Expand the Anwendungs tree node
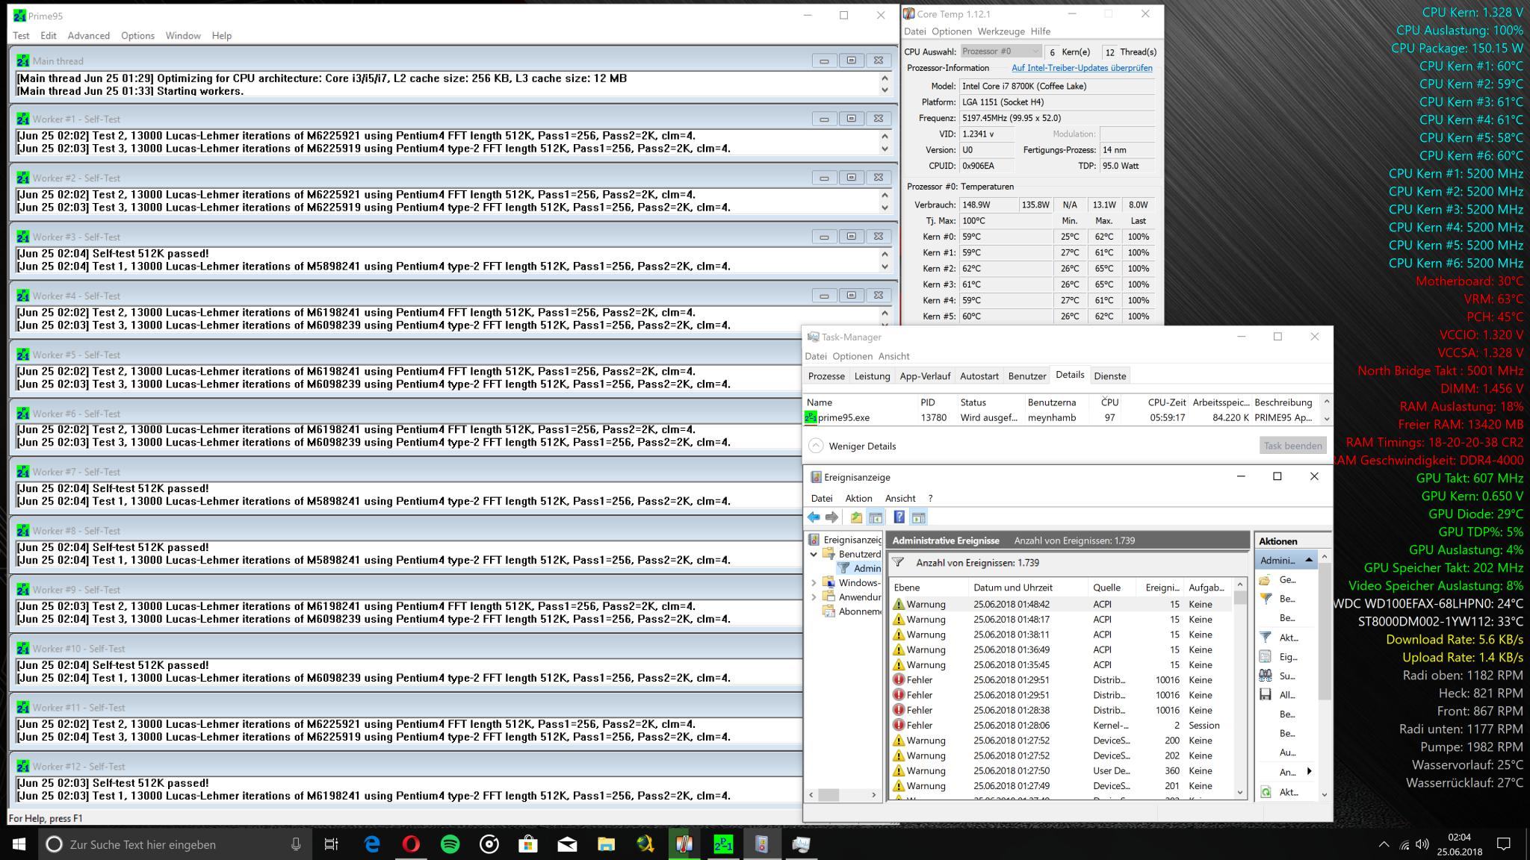The width and height of the screenshot is (1530, 860). point(814,597)
